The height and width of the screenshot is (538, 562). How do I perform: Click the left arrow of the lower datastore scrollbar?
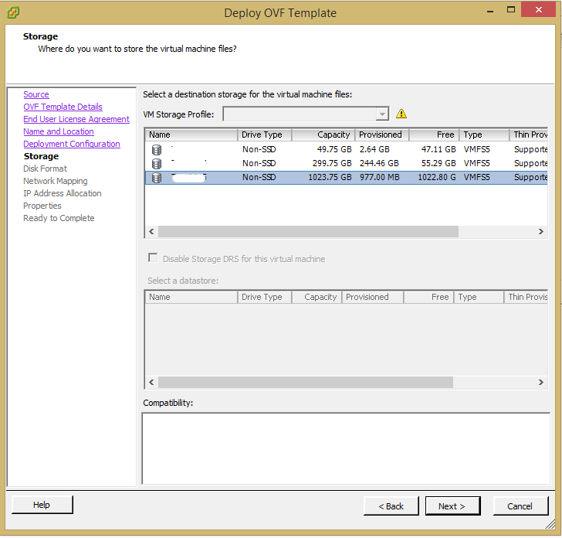pyautogui.click(x=151, y=382)
